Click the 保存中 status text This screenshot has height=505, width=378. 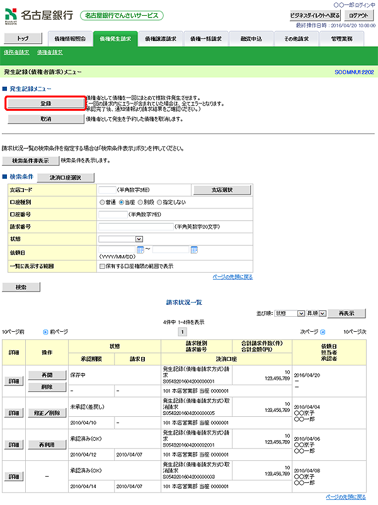[x=77, y=375]
